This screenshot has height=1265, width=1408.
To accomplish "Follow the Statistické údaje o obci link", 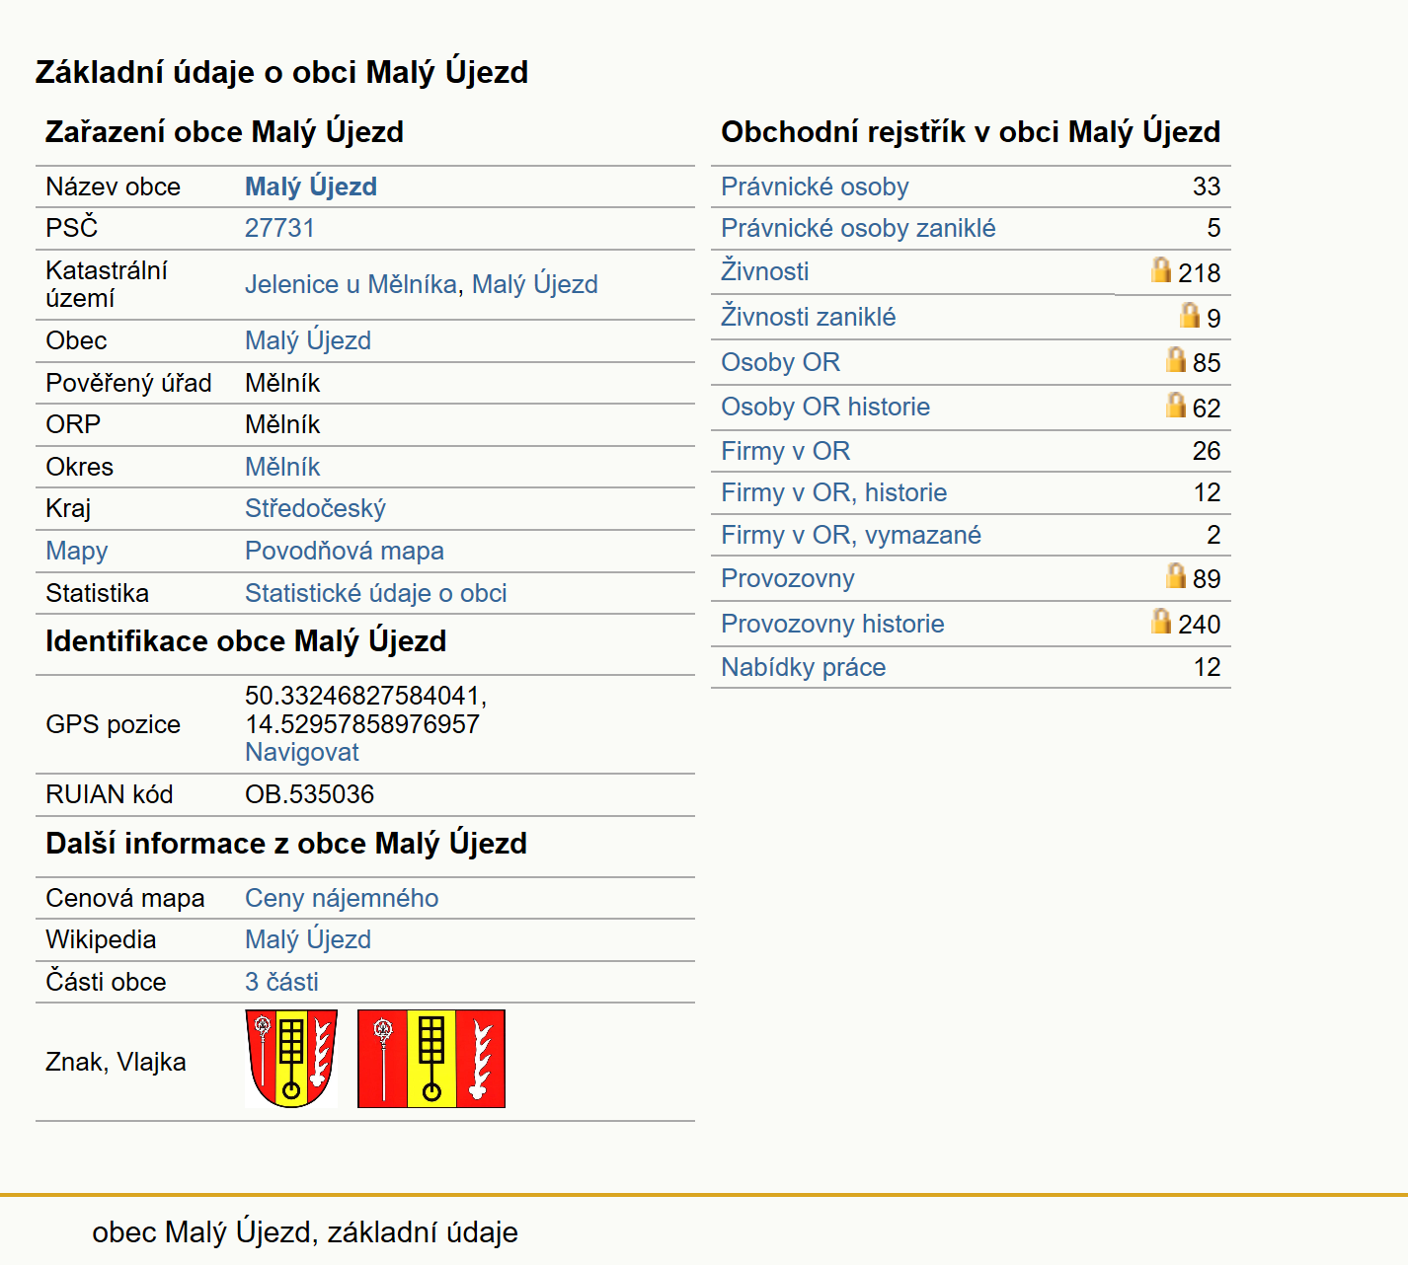I will (376, 593).
